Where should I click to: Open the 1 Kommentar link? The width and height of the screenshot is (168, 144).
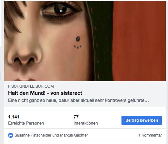pos(150,135)
